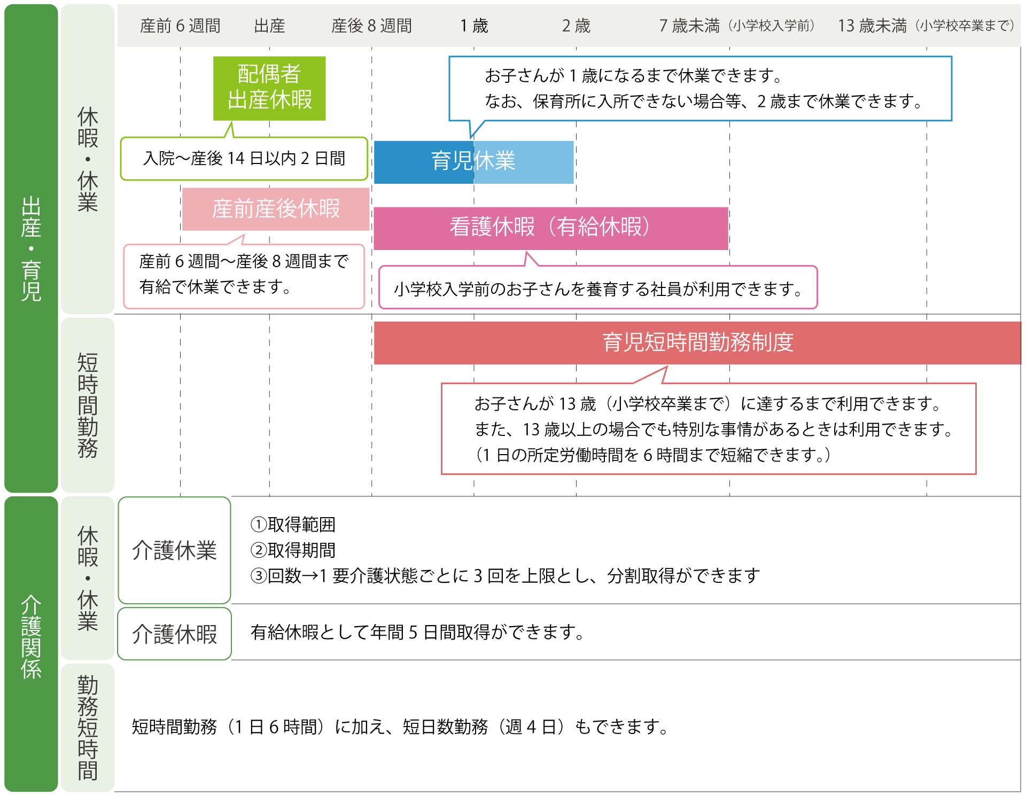The image size is (1026, 796).
Task: Click the ③回数 line about 分割取得
Action: pos(505,576)
